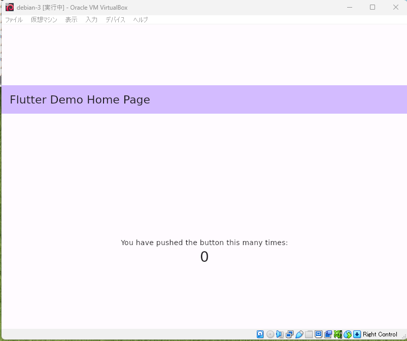The image size is (407, 341).
Task: Click the Right Control host key label
Action: tap(380, 334)
